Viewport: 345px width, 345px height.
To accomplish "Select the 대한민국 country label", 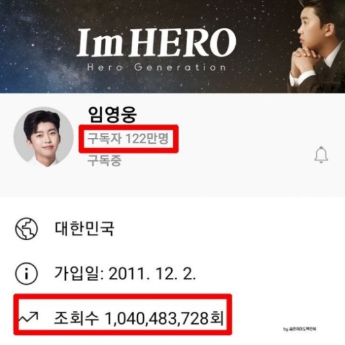I will point(84,228).
